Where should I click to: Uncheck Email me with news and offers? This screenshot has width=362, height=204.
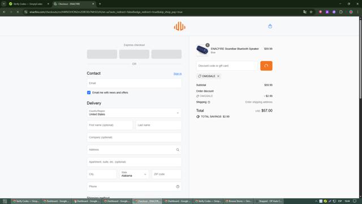click(x=89, y=92)
